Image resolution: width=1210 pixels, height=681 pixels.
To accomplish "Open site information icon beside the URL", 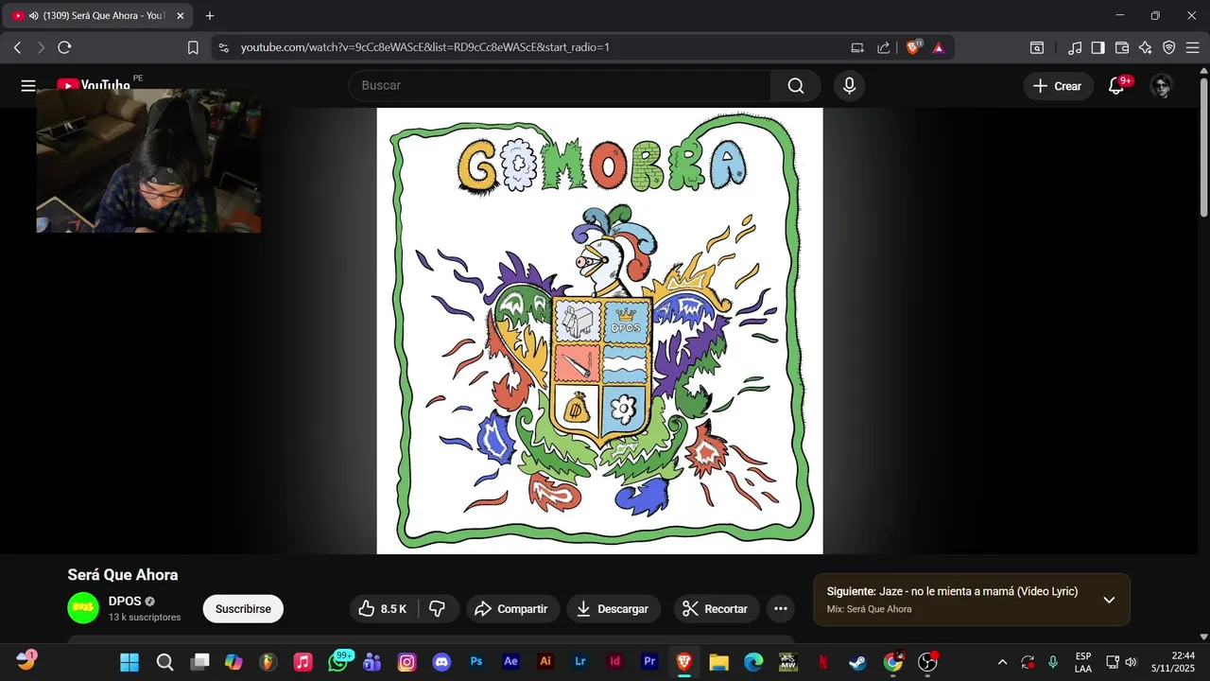I will click(223, 47).
